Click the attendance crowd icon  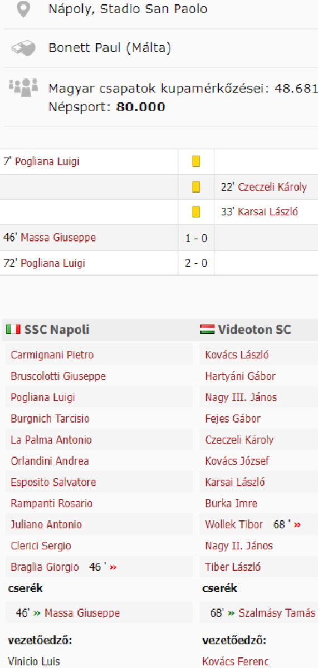(x=23, y=86)
